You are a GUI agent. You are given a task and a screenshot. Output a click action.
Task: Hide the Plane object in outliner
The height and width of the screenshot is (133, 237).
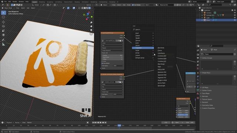click(235, 20)
